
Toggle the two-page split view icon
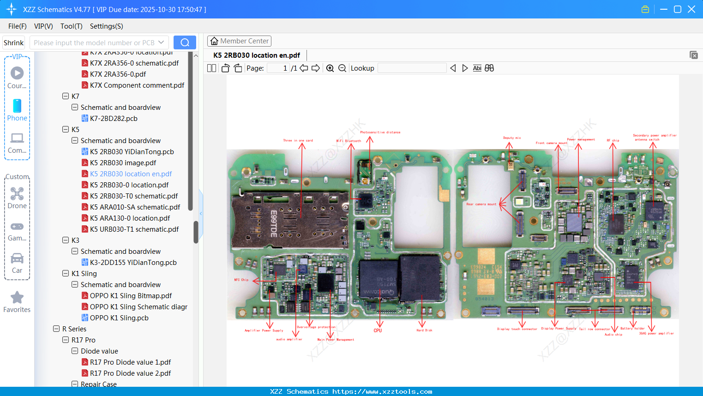click(211, 68)
